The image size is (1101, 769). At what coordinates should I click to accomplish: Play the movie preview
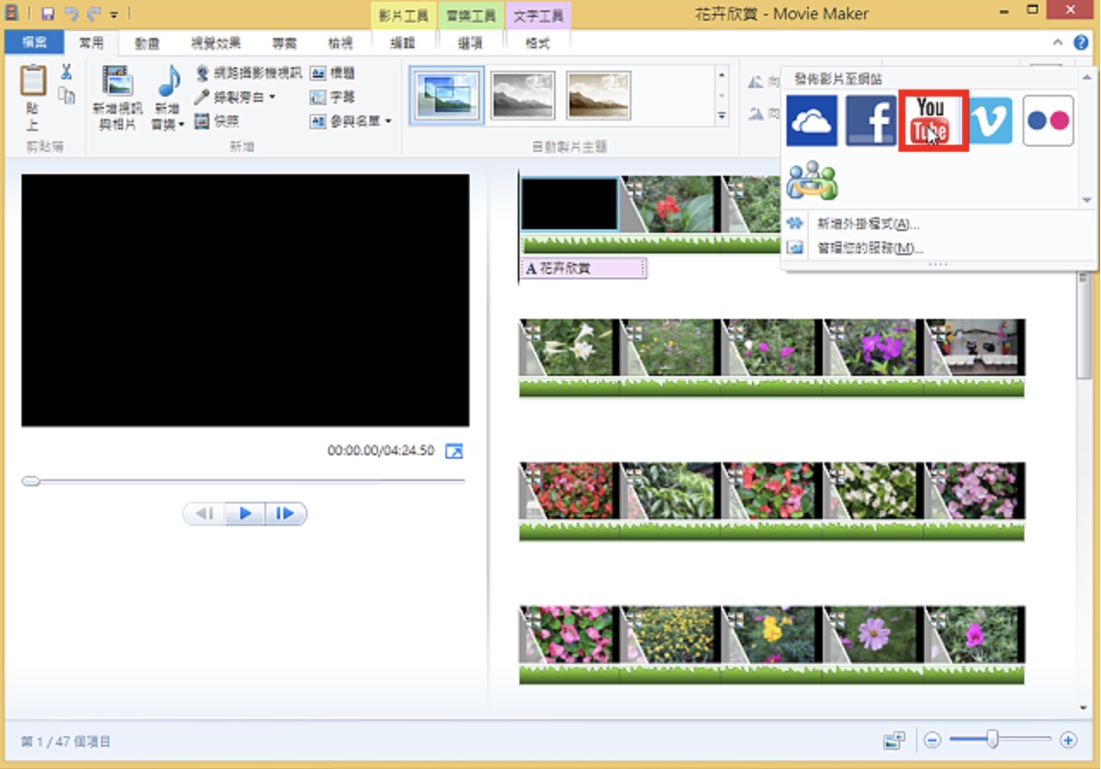tap(246, 514)
